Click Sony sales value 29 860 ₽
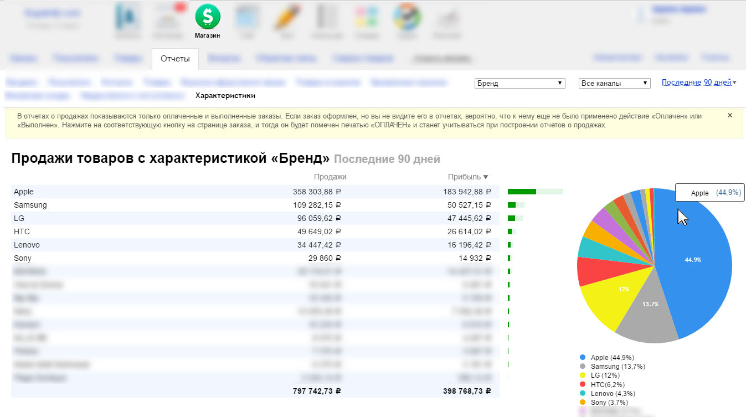 pos(327,258)
